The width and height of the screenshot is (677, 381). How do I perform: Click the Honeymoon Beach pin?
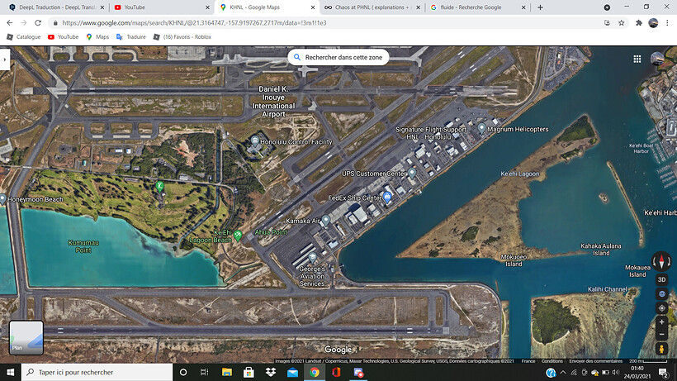point(2,199)
